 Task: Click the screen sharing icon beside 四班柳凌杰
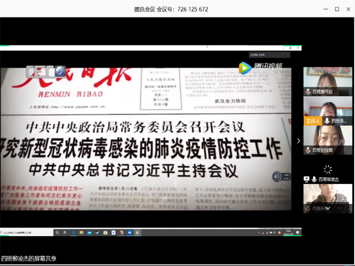click(307, 180)
